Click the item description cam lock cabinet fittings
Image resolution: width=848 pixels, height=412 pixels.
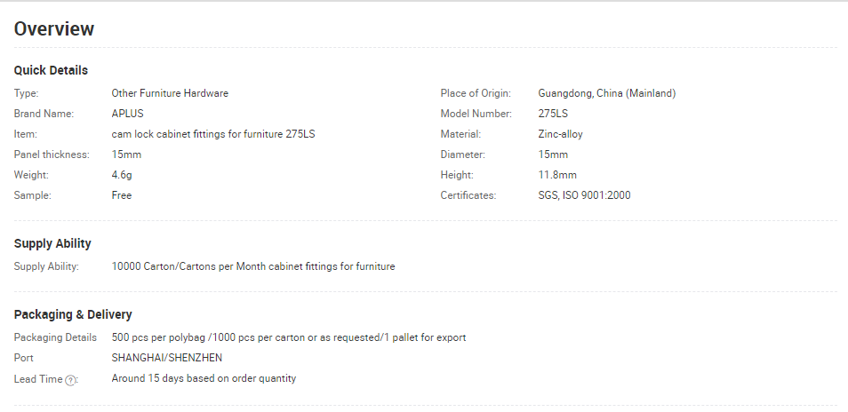point(213,134)
